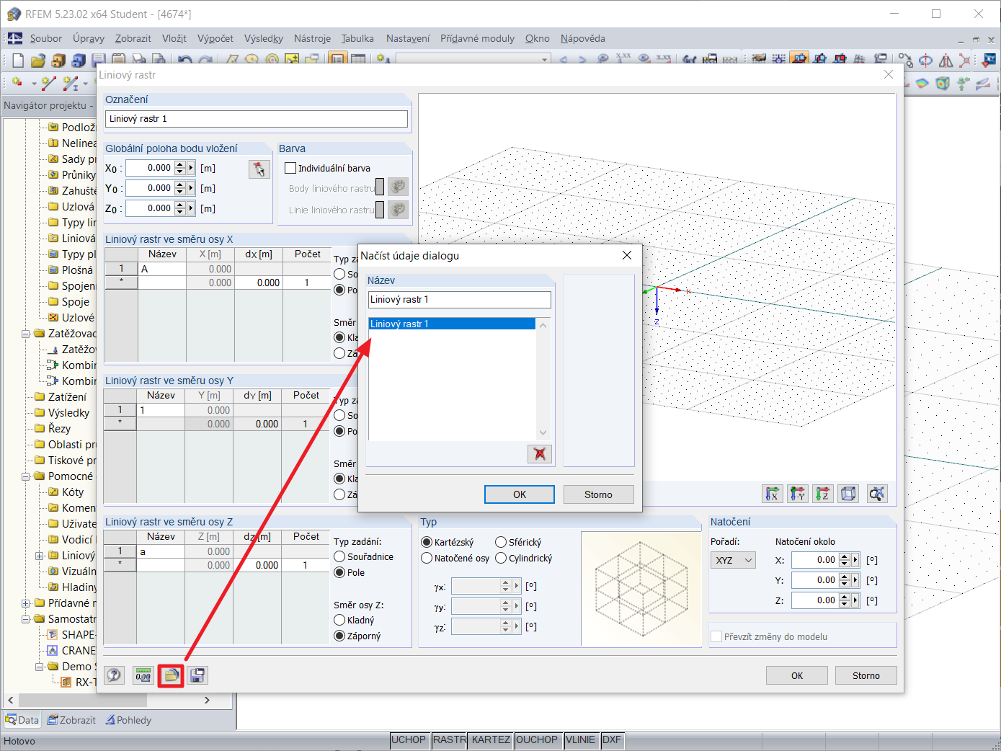Click the pick insertion point icon
The height and width of the screenshot is (751, 1001).
259,169
